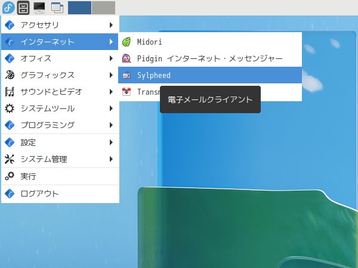This screenshot has height=268, width=358.
Task: Expand the グラフィックス submenu arrow
Action: pos(111,75)
